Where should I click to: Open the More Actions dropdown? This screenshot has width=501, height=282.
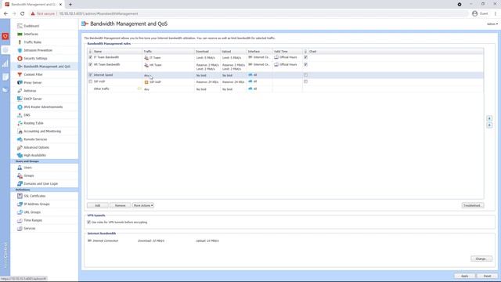tap(143, 205)
